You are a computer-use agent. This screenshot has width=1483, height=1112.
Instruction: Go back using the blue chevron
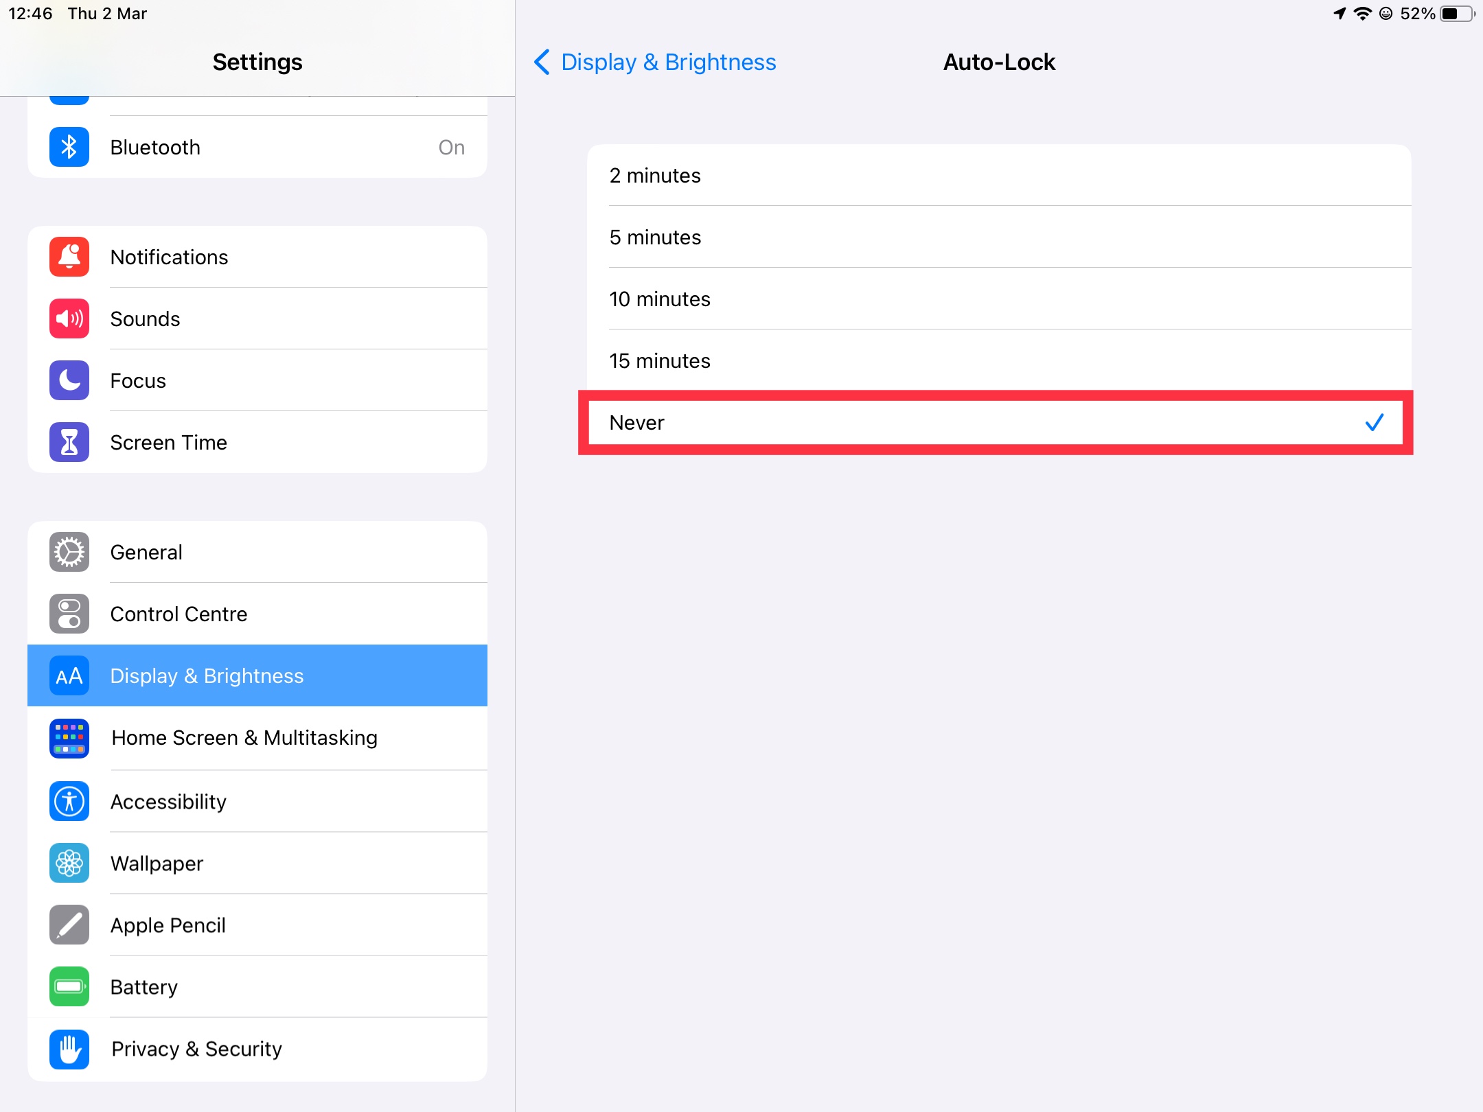pyautogui.click(x=542, y=62)
